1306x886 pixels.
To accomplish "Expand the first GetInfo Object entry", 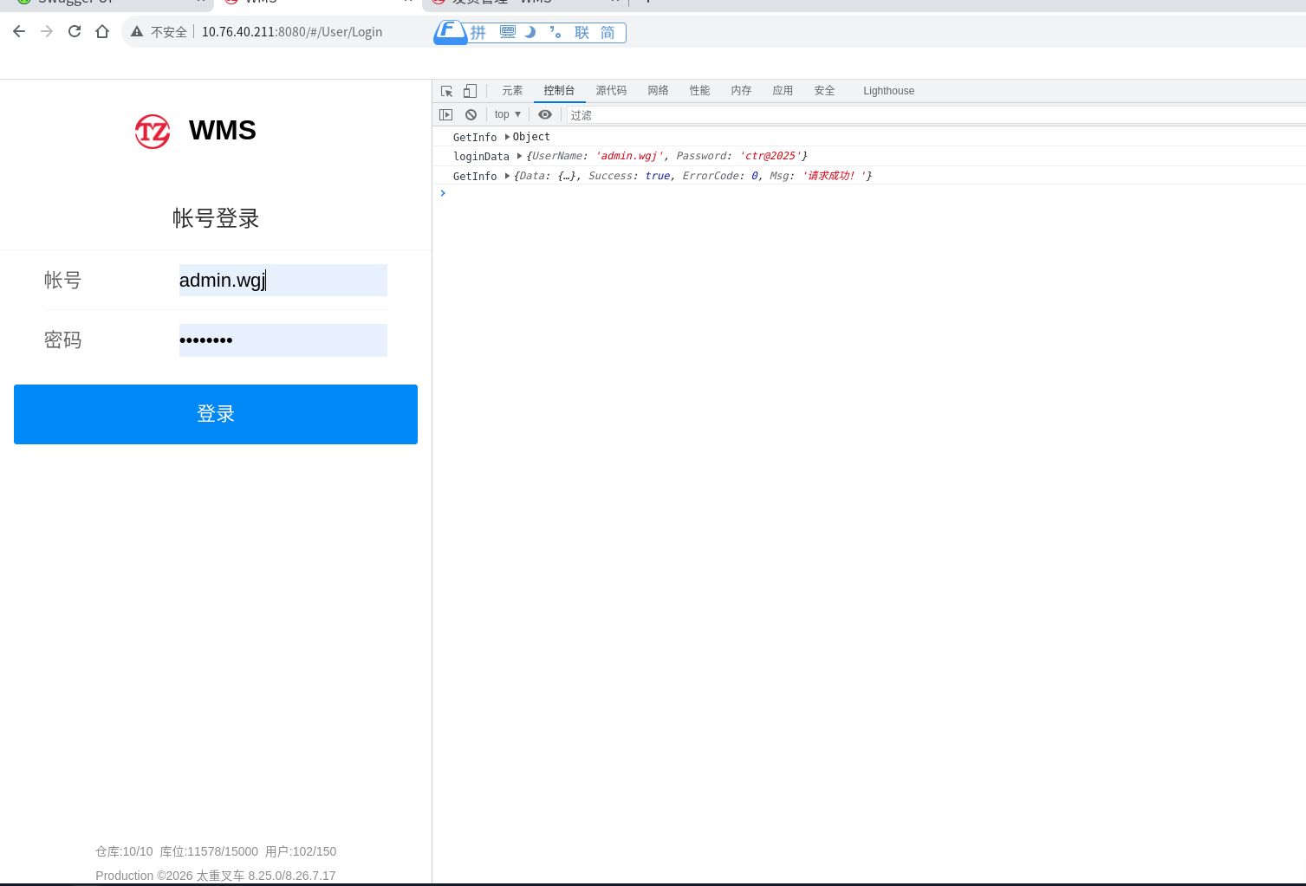I will click(x=507, y=137).
